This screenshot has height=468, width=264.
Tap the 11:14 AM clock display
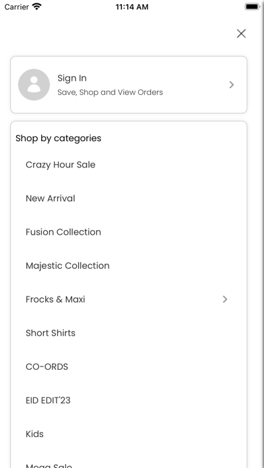pyautogui.click(x=132, y=7)
